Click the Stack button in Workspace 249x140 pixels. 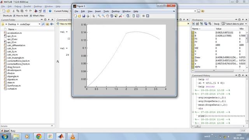point(216,24)
